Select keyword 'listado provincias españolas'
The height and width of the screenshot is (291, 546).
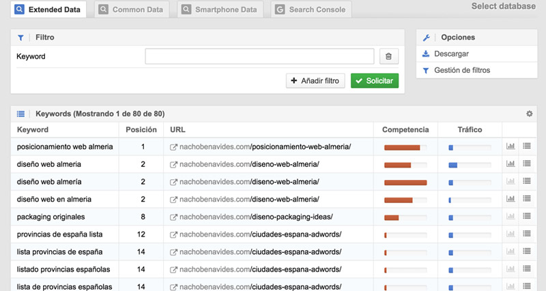[x=63, y=269]
